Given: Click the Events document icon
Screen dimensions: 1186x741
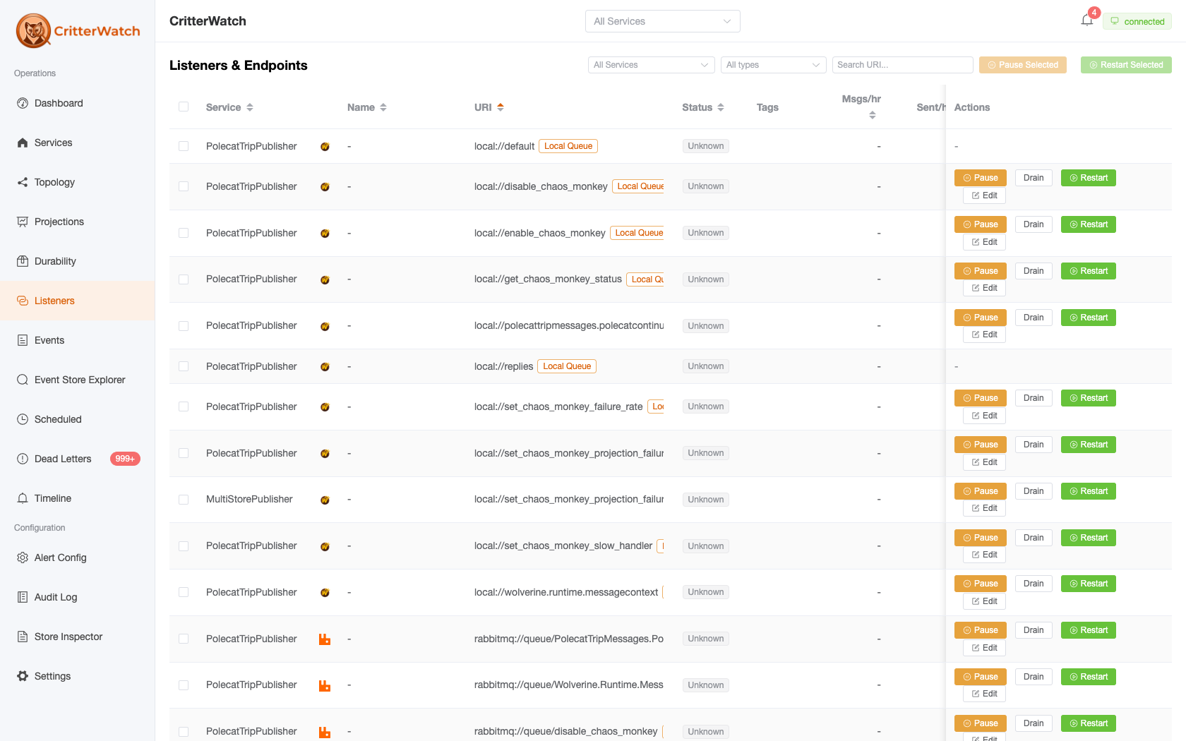Looking at the screenshot, I should (x=23, y=340).
